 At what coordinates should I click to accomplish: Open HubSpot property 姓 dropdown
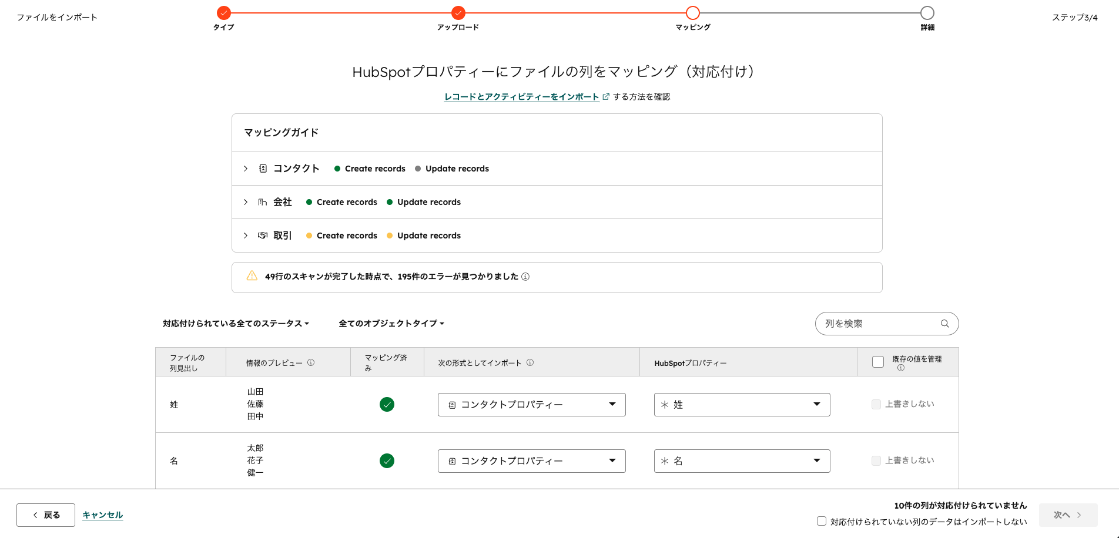click(742, 405)
